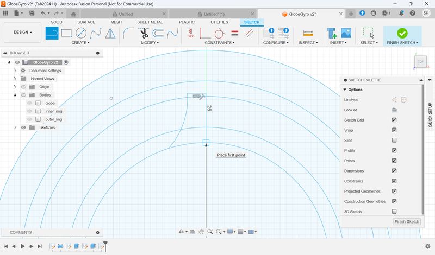Open the Help question mark icon
435x255 pixels.
[x=413, y=13]
